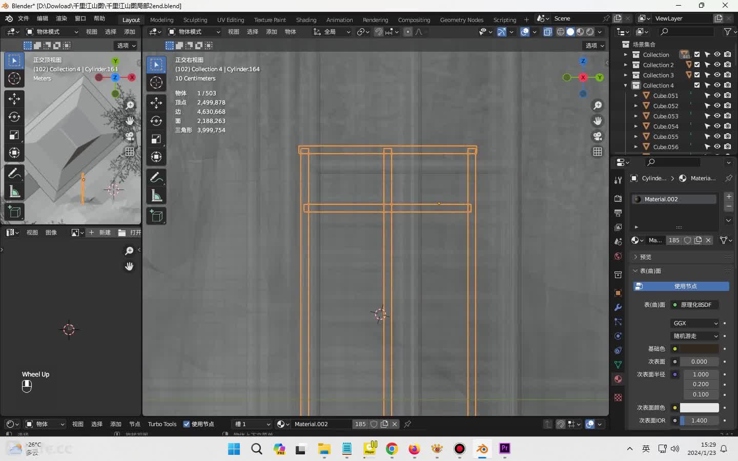Image resolution: width=738 pixels, height=461 pixels.
Task: Open the 选项 options in right viewport
Action: [594, 46]
